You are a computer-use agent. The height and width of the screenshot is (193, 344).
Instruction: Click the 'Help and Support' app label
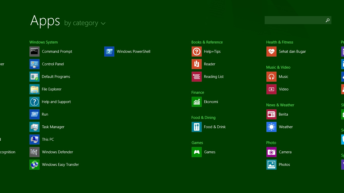point(56,102)
